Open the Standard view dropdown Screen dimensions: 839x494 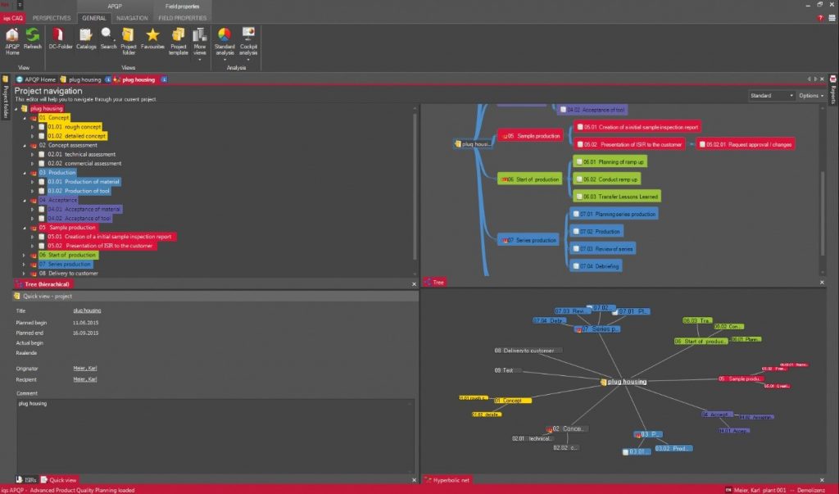tap(771, 96)
